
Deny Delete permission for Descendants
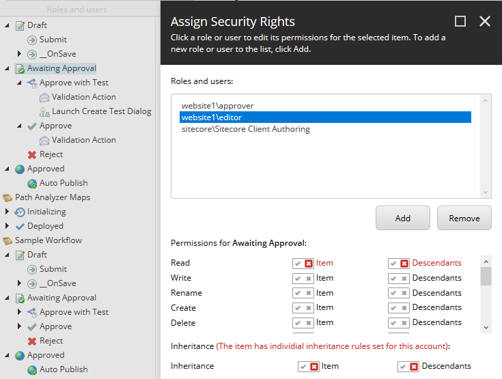click(404, 323)
